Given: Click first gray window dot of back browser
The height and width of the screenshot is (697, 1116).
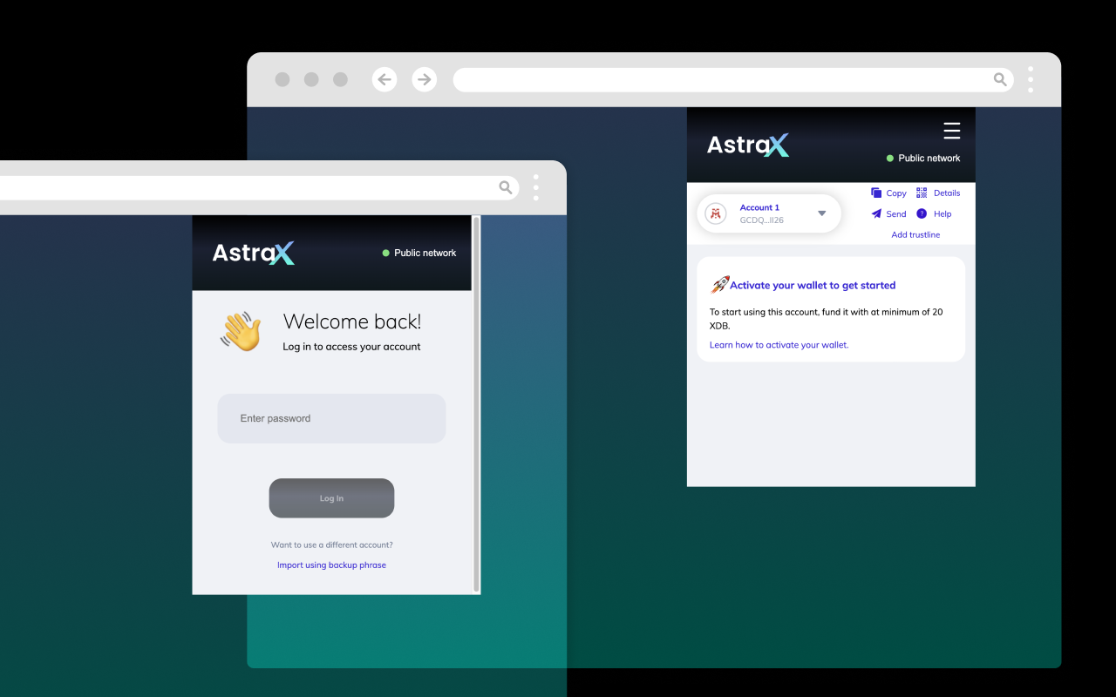Looking at the screenshot, I should pyautogui.click(x=282, y=79).
